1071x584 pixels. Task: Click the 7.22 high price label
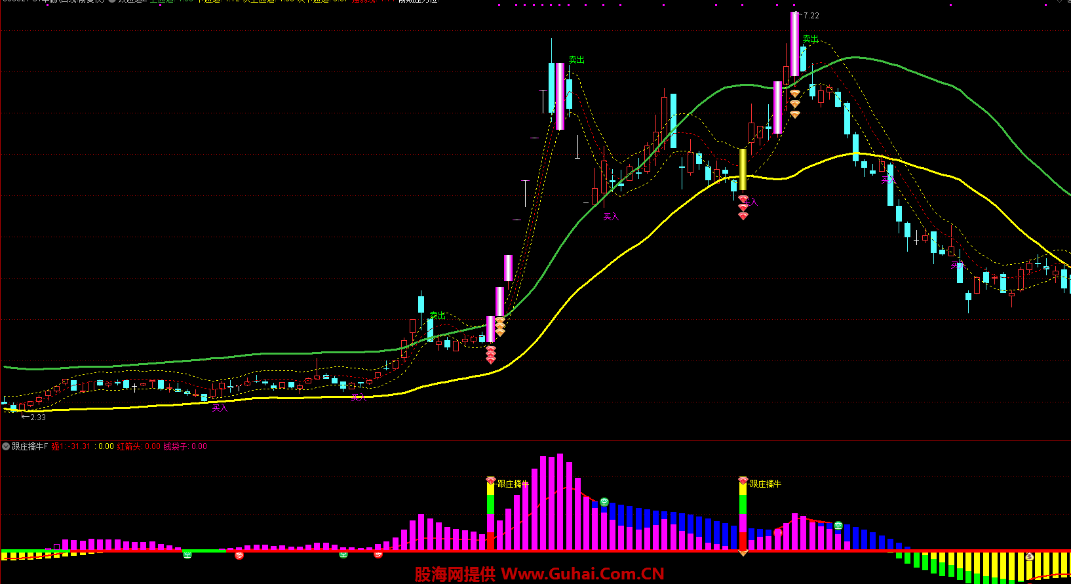click(x=811, y=16)
